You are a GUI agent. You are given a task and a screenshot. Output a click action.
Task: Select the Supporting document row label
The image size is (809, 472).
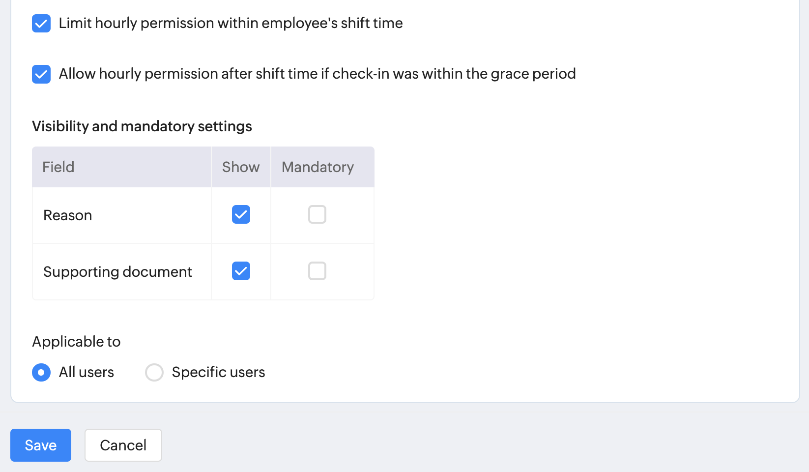(x=117, y=272)
